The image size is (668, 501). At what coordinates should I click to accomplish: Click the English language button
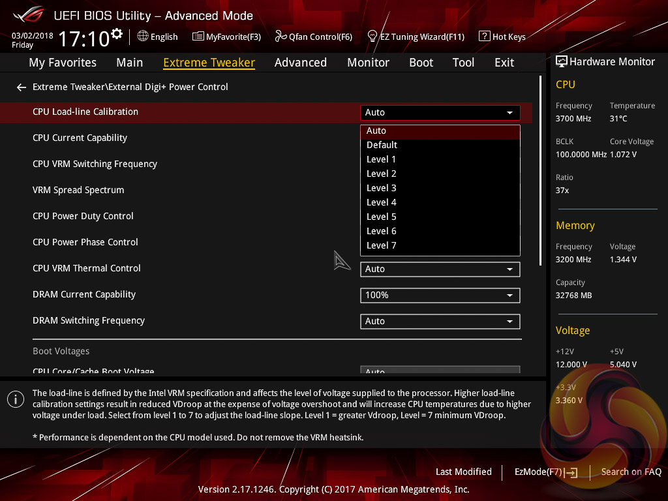coord(158,37)
